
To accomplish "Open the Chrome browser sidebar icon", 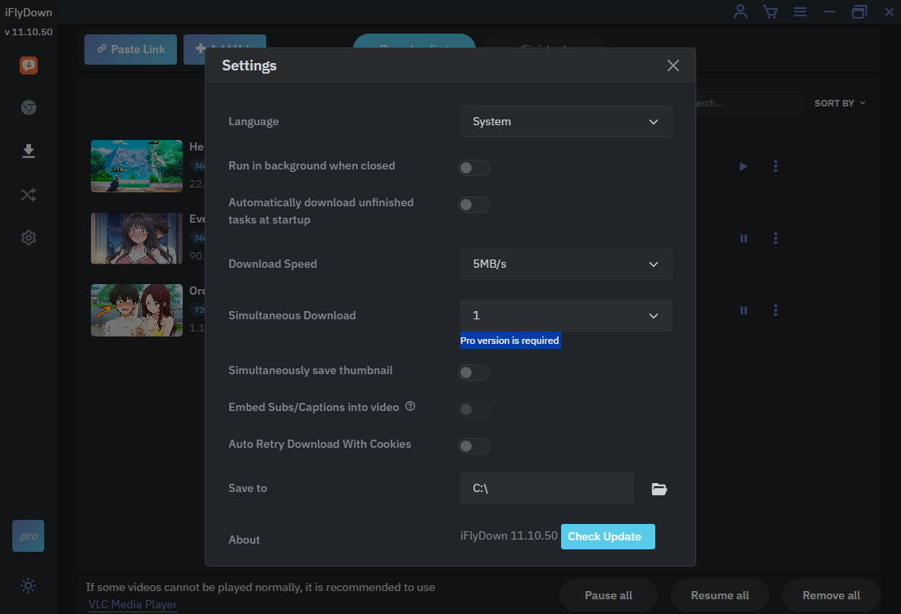I will click(x=29, y=108).
